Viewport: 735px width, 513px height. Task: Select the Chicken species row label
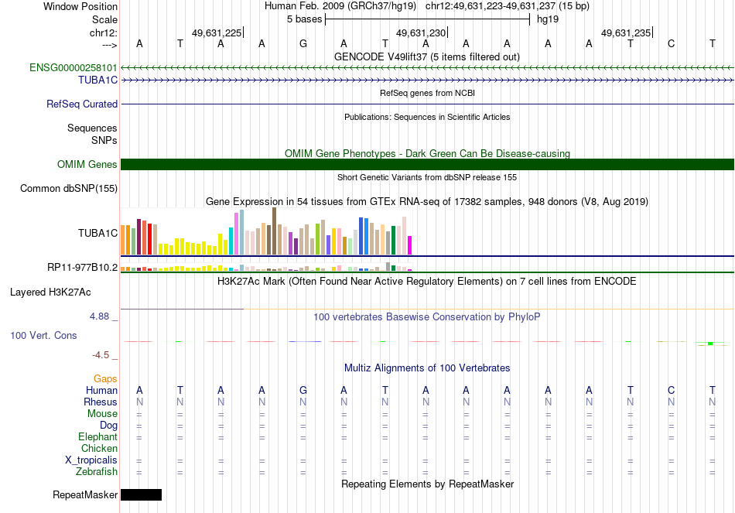pyautogui.click(x=99, y=448)
